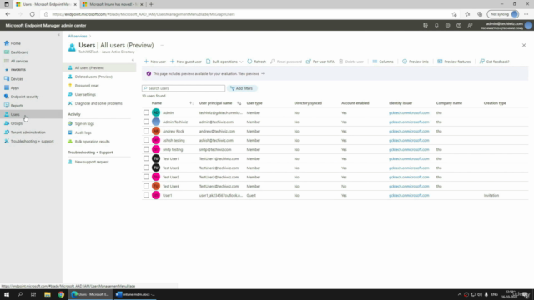534x300 pixels.
Task: Open the Users blade more options ellipsis
Action: [162, 45]
